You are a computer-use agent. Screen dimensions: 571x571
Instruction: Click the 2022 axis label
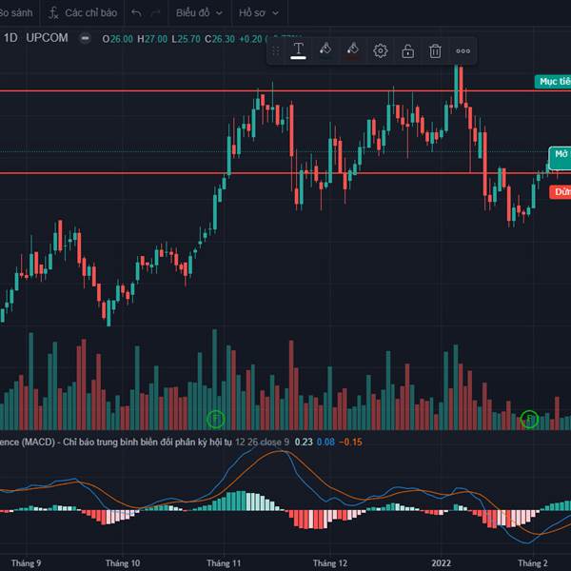[441, 563]
